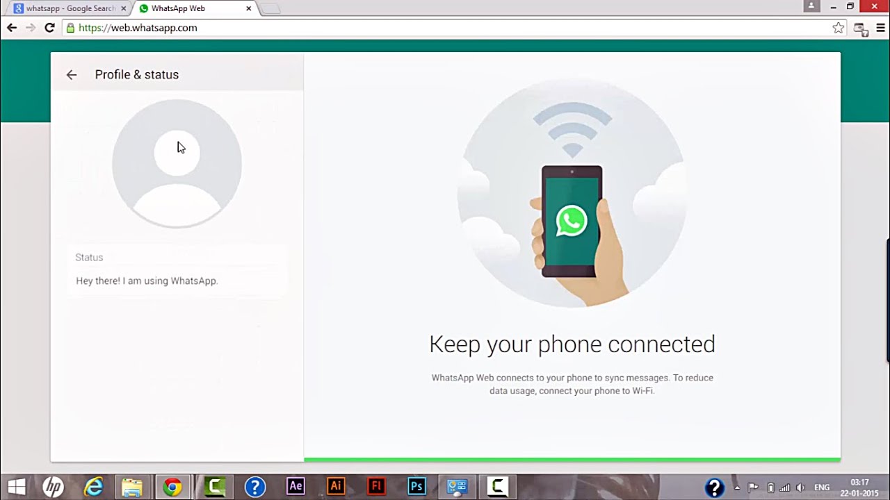Launch Adobe Photoshop from taskbar
This screenshot has height=500, width=890.
point(416,486)
